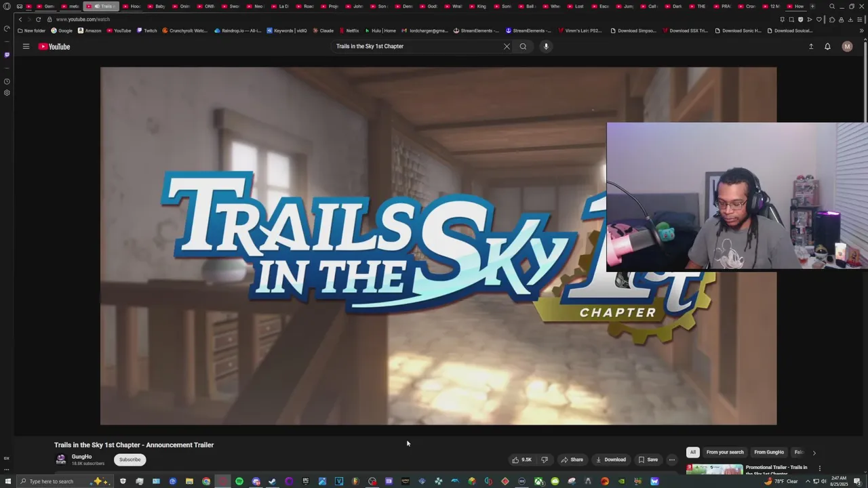Open options for Promotional Trailer recommendation
The image size is (868, 488).
coord(819,468)
